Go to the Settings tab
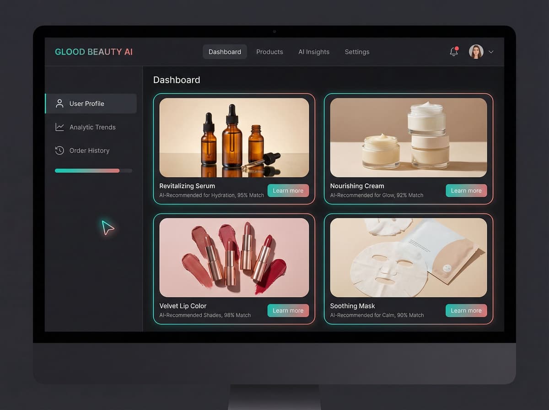Screen dimensions: 549x410 pyautogui.click(x=357, y=52)
